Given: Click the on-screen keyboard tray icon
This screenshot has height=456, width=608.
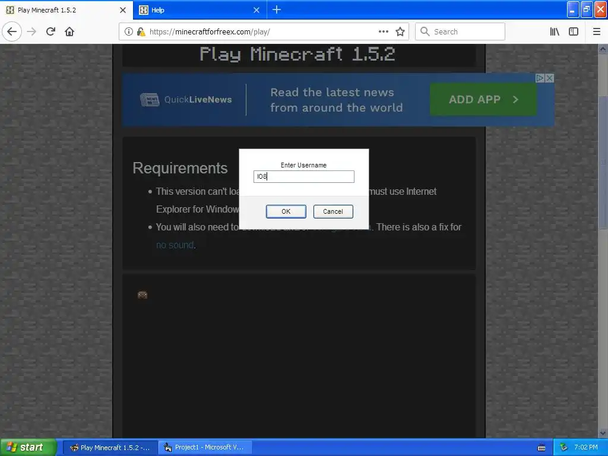Looking at the screenshot, I should tap(541, 448).
